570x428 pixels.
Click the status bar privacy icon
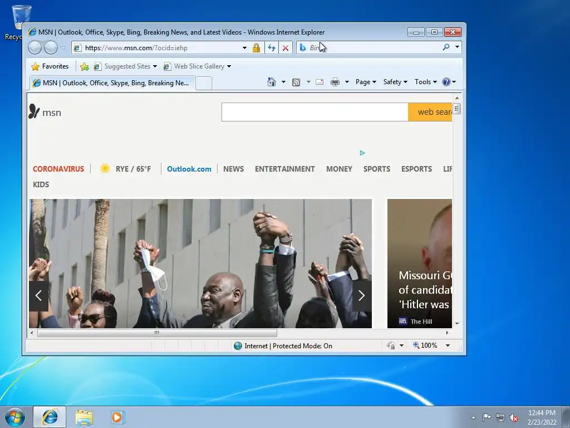(x=391, y=346)
